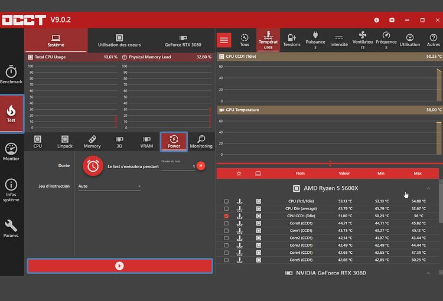
Task: Click the chip icon on CPU Die (average) row
Action: pyautogui.click(x=259, y=209)
